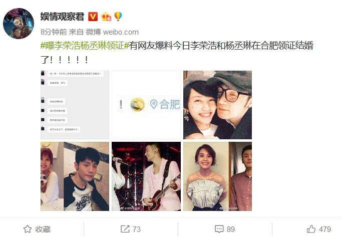Open the couple selfie with hats thumbnail

217,105
